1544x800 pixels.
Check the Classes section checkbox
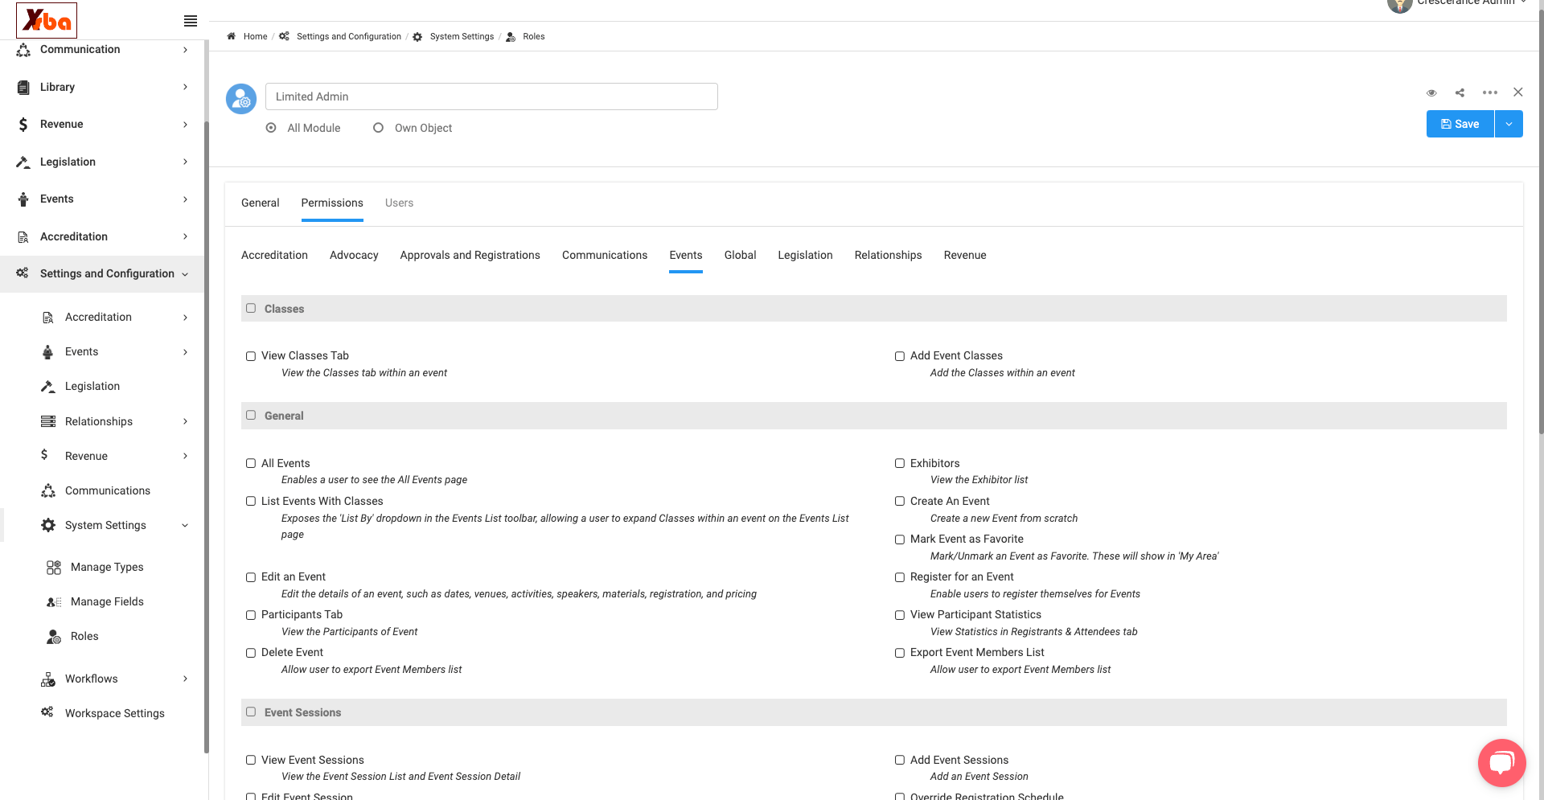coord(251,308)
